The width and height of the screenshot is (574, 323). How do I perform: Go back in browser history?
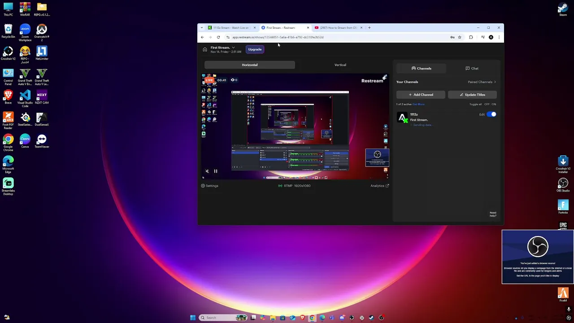pos(202,37)
